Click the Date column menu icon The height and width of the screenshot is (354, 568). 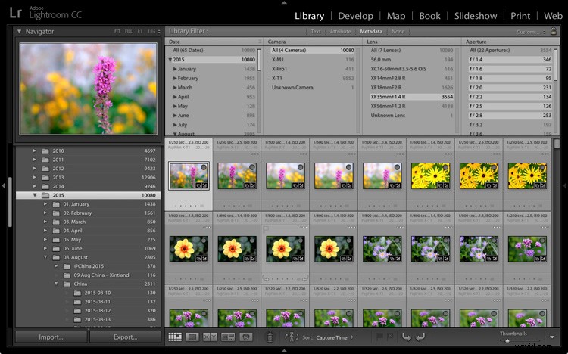[260, 42]
